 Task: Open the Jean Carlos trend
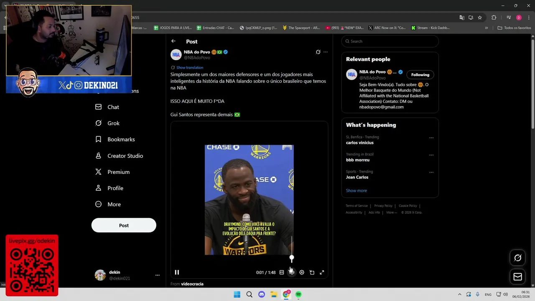click(x=357, y=177)
